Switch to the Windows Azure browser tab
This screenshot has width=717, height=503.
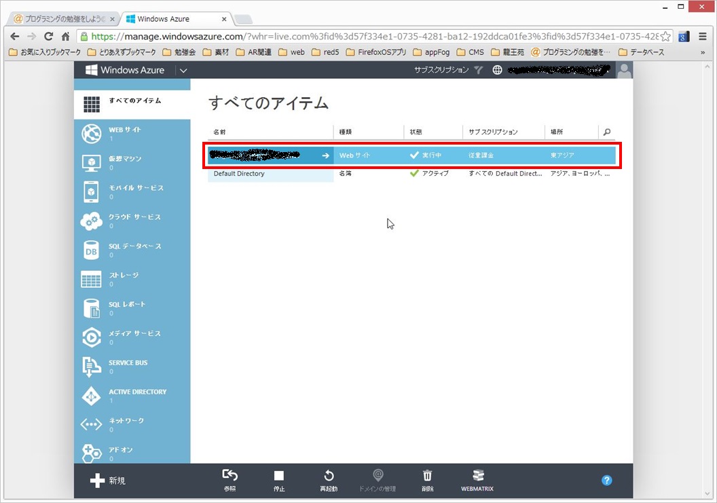pyautogui.click(x=177, y=19)
